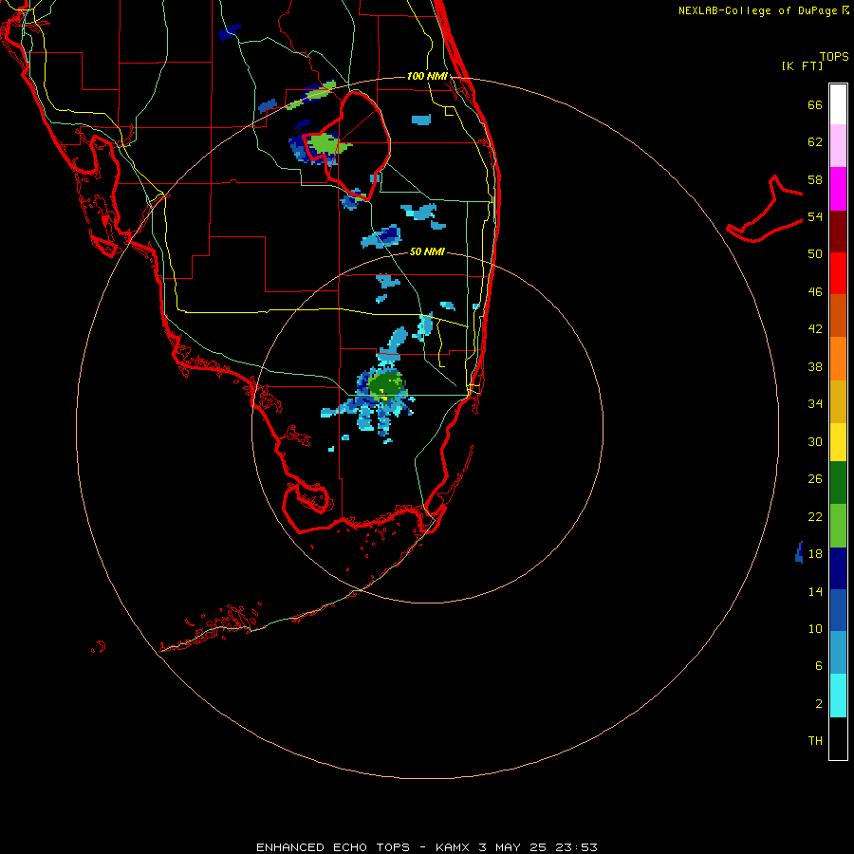This screenshot has height=854, width=854.
Task: Pick the light blue legend swatch
Action: [x=838, y=653]
